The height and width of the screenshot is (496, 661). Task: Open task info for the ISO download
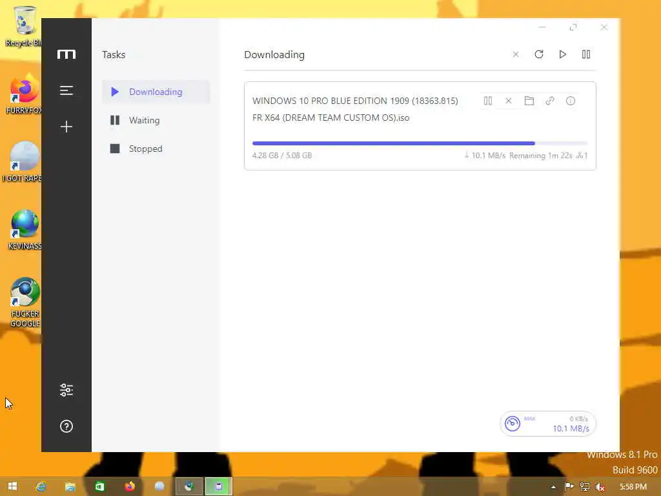pyautogui.click(x=571, y=101)
